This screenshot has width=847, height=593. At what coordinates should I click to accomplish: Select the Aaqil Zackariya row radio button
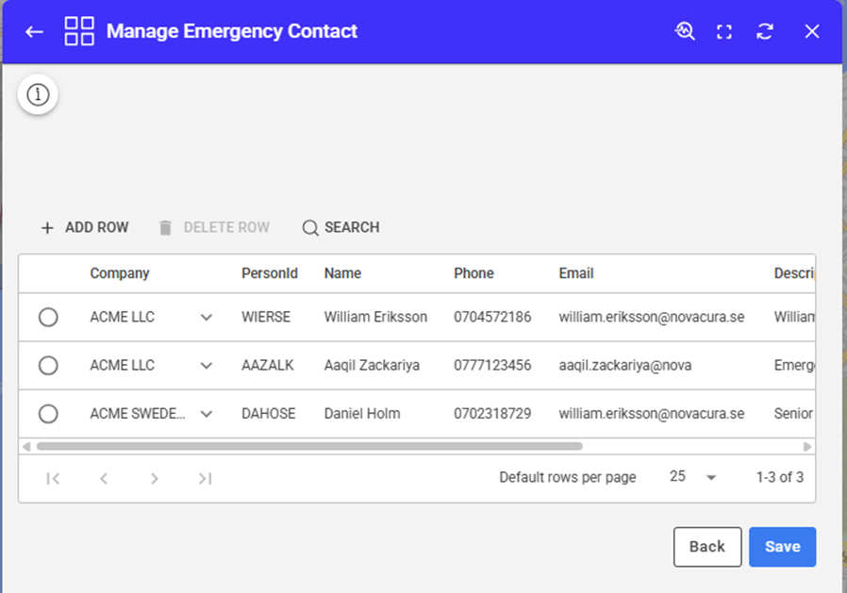pos(48,366)
